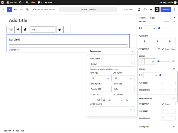Click the Description placeholder under the field

(15, 50)
